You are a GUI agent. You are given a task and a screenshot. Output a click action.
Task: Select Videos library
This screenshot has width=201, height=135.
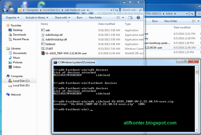click(17, 67)
